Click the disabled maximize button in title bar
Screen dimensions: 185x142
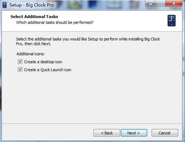coord(160,3)
